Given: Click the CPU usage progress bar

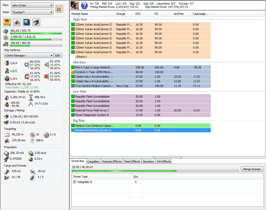Looking at the screenshot, I should [x=36, y=33].
